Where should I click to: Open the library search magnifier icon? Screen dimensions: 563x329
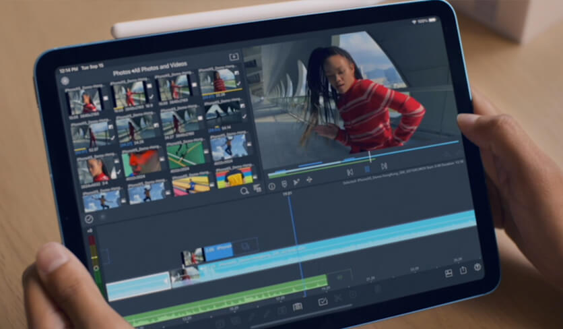244,191
